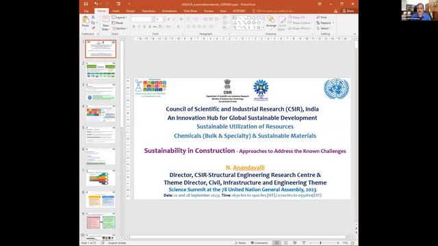
Task: Cut selection with scissors icon
Action: [93, 17]
